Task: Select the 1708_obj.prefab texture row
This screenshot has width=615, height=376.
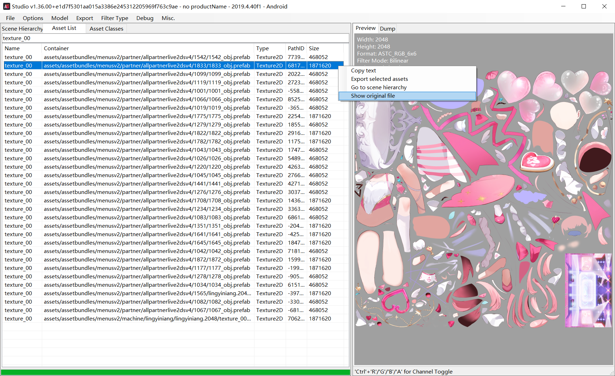Action: click(x=173, y=200)
